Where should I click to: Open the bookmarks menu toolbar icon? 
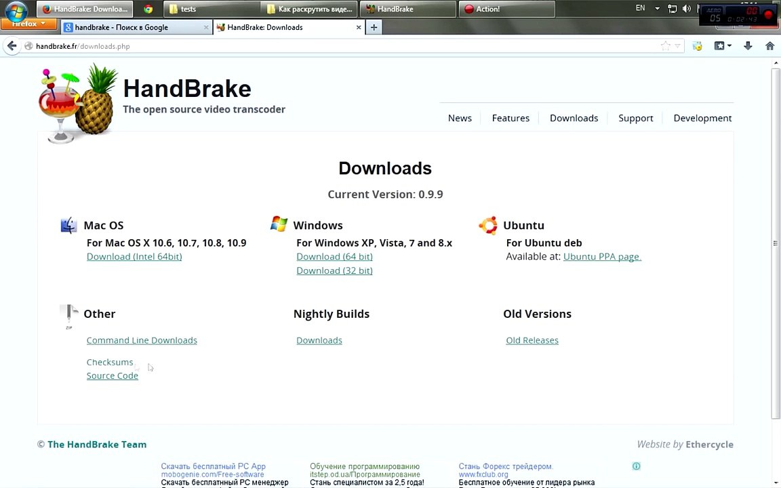point(722,46)
